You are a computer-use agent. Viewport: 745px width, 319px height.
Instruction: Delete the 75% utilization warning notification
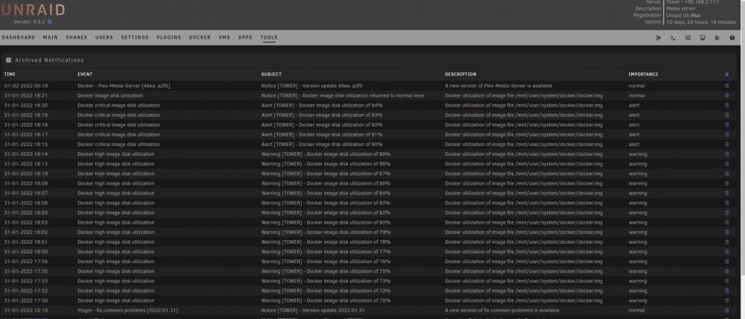pos(726,271)
